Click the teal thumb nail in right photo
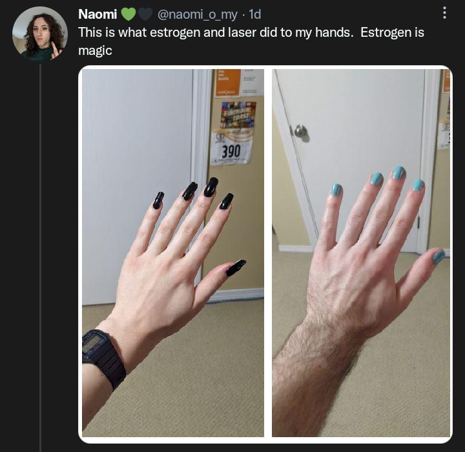Image resolution: width=465 pixels, height=452 pixels. click(x=439, y=256)
